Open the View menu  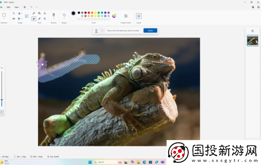pyautogui.click(x=17, y=7)
